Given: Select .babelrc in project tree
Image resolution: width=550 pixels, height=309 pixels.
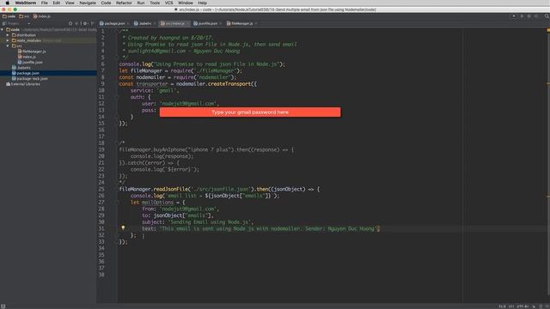Looking at the screenshot, I should [x=21, y=68].
